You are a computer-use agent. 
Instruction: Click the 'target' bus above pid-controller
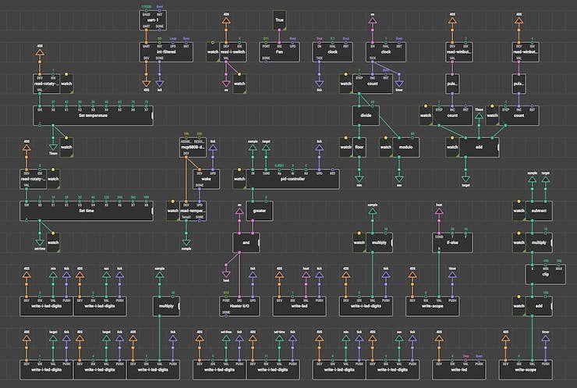click(266, 148)
